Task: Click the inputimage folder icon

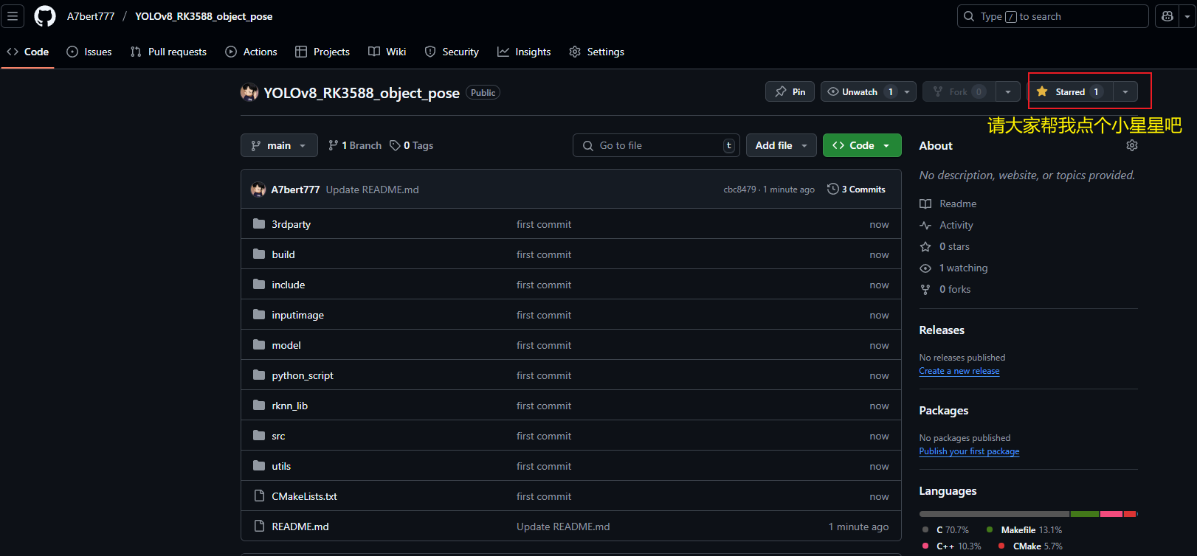Action: click(x=259, y=314)
